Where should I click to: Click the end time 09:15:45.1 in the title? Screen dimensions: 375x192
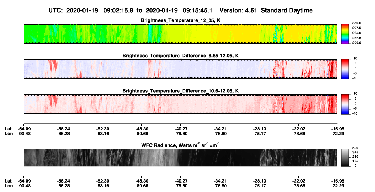pos(198,11)
